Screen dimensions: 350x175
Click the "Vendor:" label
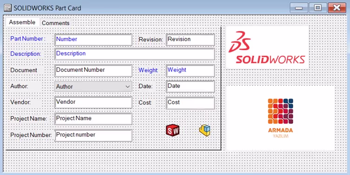click(x=20, y=102)
